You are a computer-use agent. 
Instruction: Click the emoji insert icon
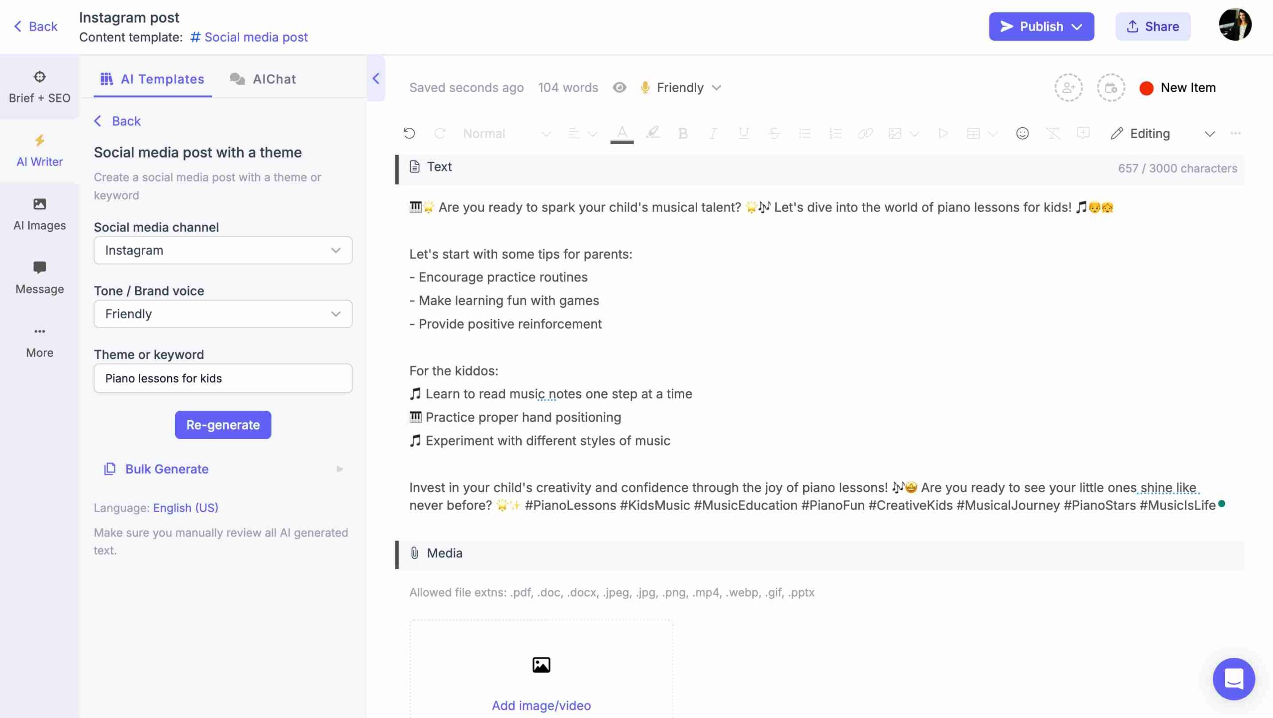pyautogui.click(x=1022, y=133)
